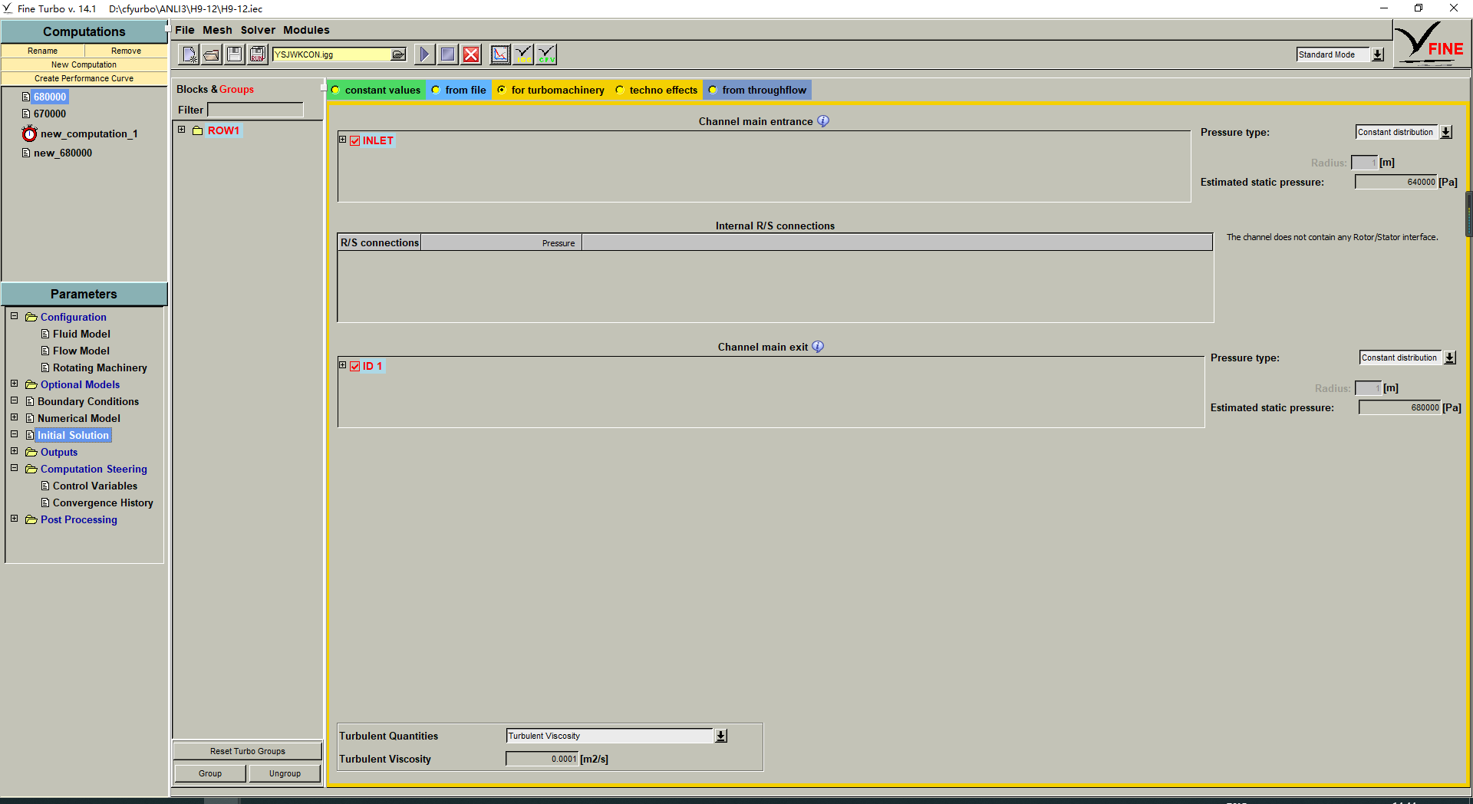Uncheck the INLET checkbox
Image resolution: width=1473 pixels, height=804 pixels.
click(x=355, y=141)
